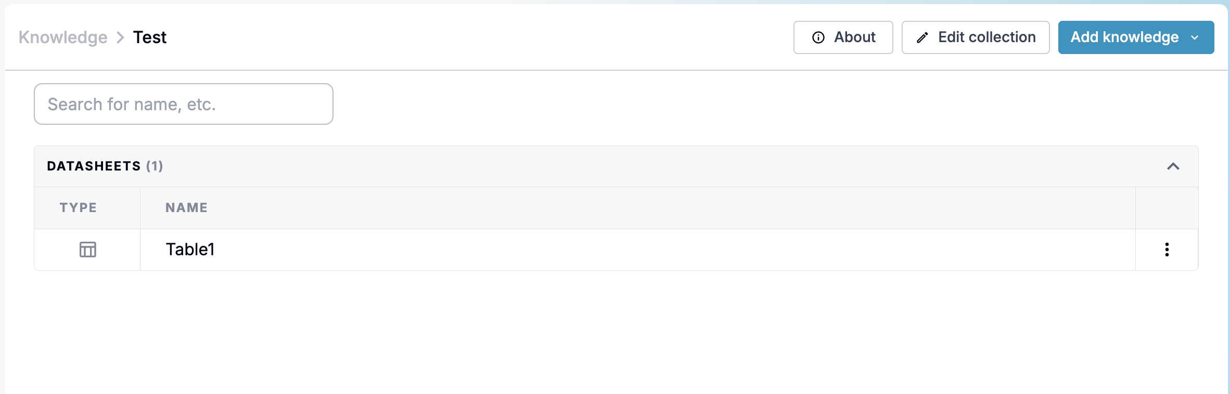Click the pencil icon beside Edit collection
This screenshot has height=394, width=1230.
[922, 37]
